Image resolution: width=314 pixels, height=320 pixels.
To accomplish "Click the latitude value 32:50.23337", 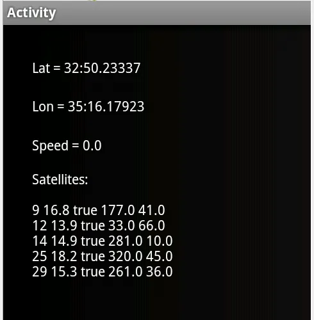I will 103,68.
